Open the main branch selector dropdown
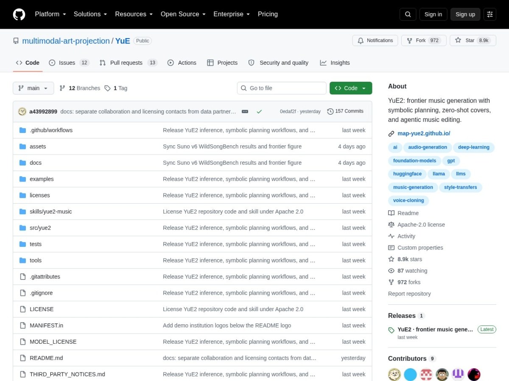Image resolution: width=509 pixels, height=381 pixels. click(x=34, y=88)
